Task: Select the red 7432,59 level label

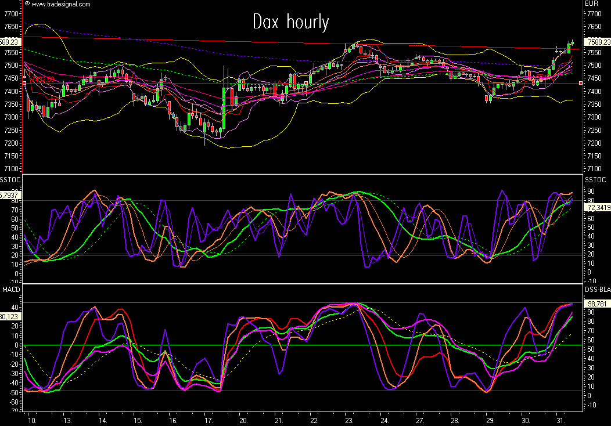Action: [x=43, y=79]
